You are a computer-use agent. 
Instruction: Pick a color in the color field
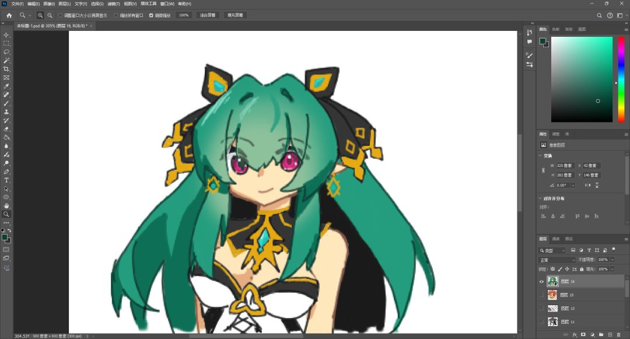pos(582,79)
